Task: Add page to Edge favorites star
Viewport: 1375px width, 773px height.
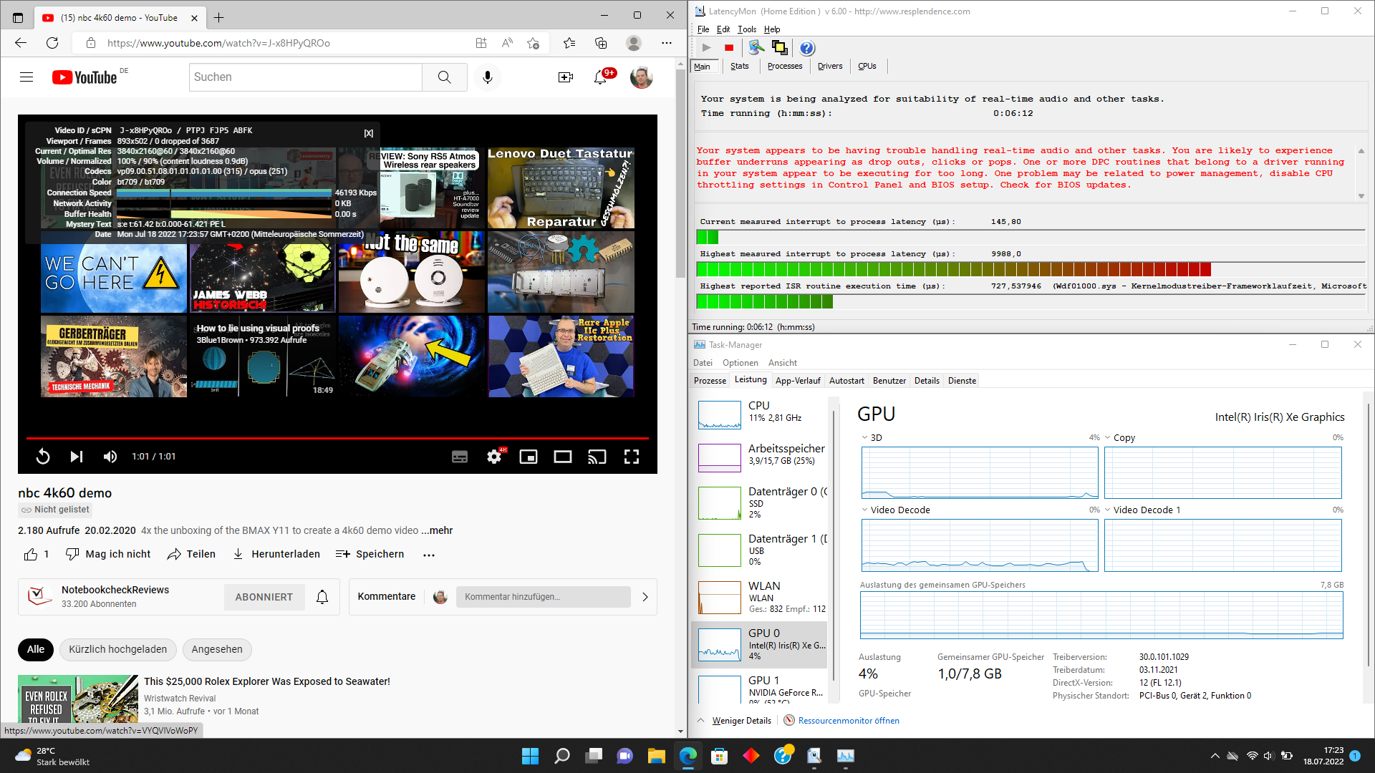Action: point(533,43)
